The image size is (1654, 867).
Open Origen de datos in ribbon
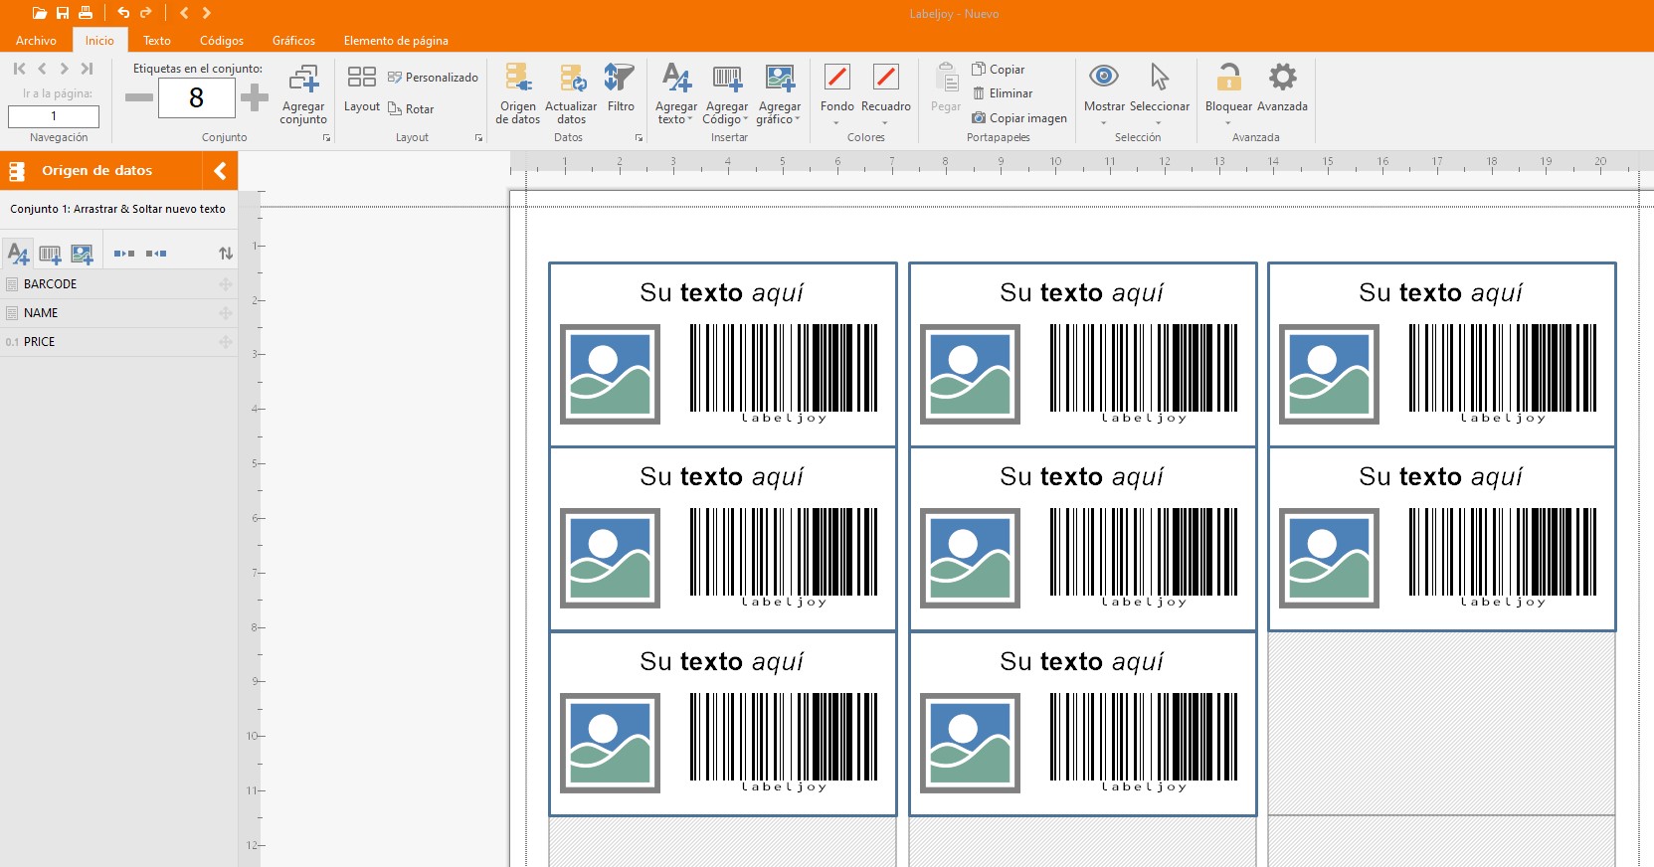(518, 93)
